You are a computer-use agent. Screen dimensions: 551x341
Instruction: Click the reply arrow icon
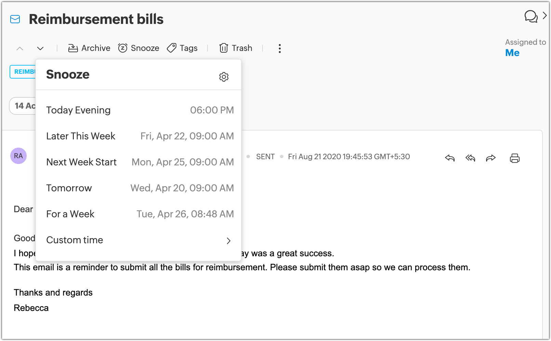(x=450, y=158)
